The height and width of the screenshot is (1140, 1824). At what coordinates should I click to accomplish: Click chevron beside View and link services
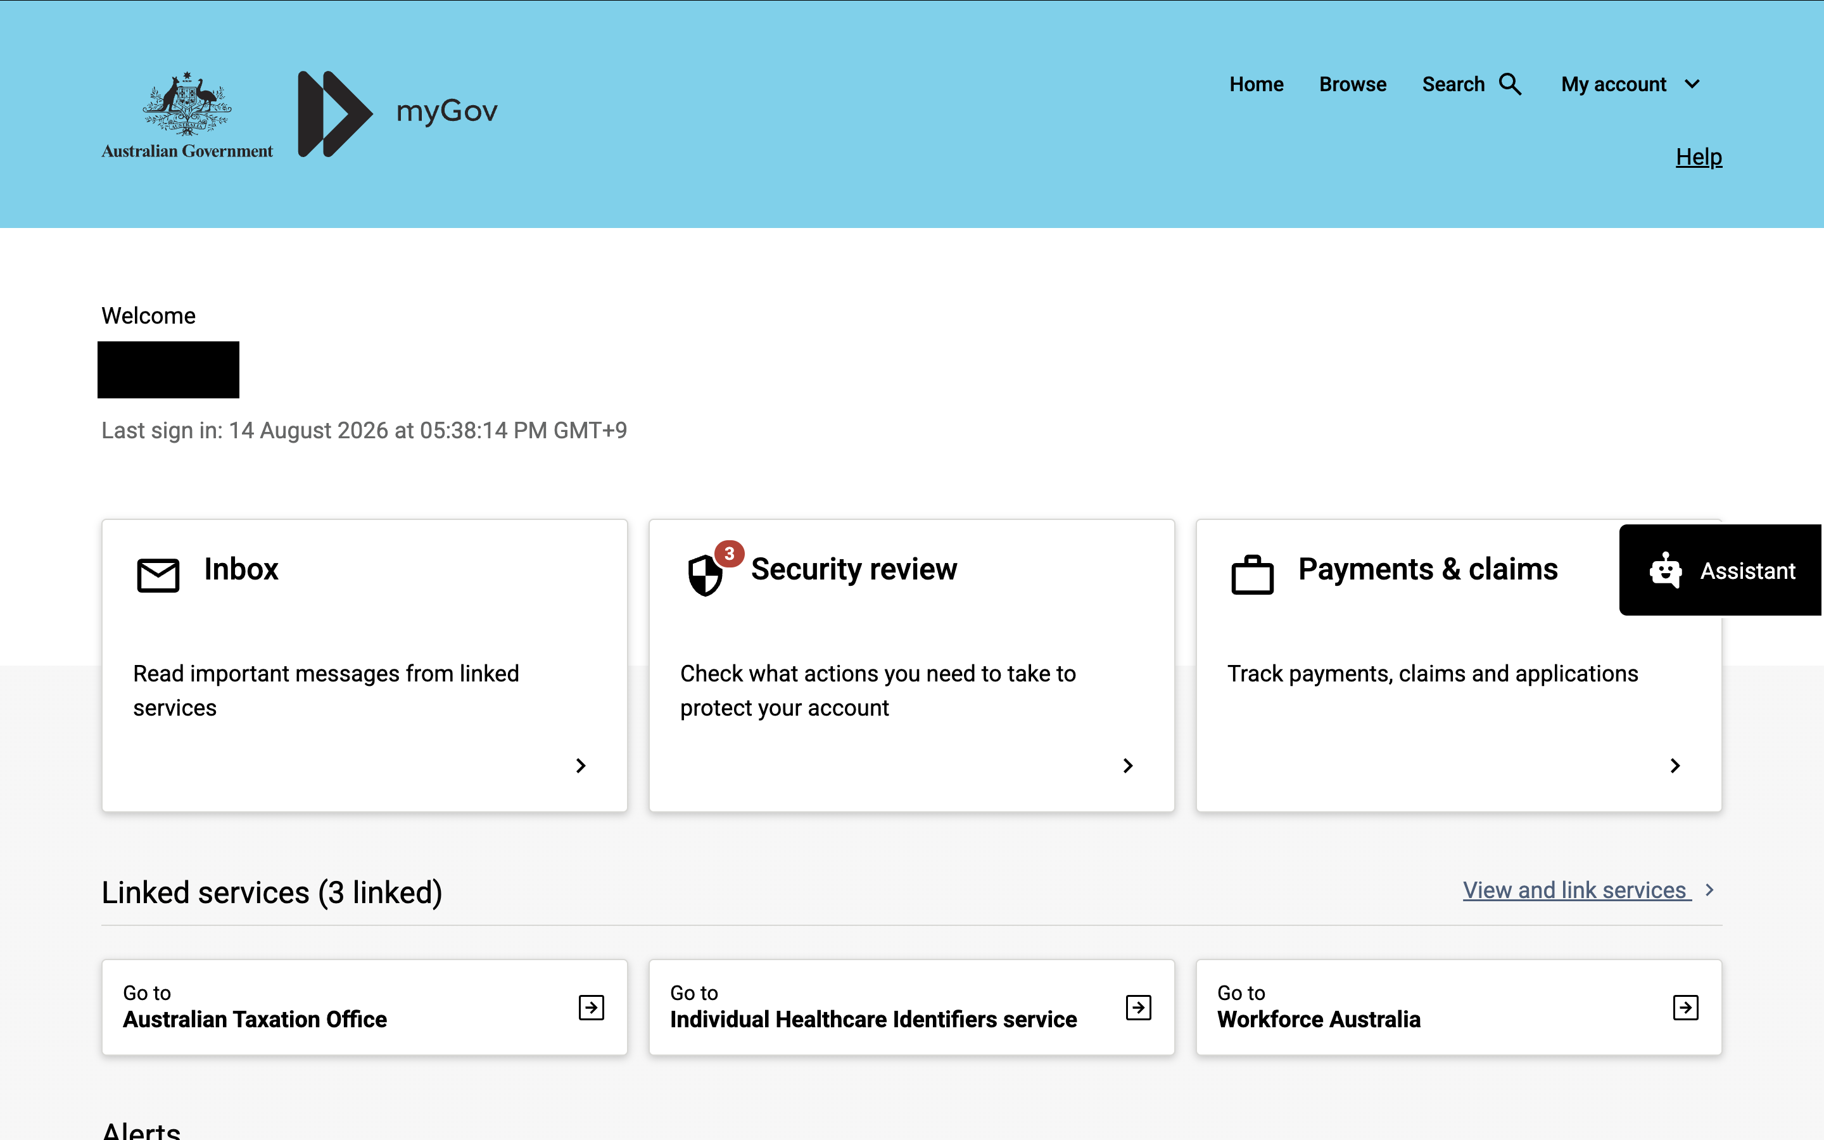pyautogui.click(x=1709, y=890)
